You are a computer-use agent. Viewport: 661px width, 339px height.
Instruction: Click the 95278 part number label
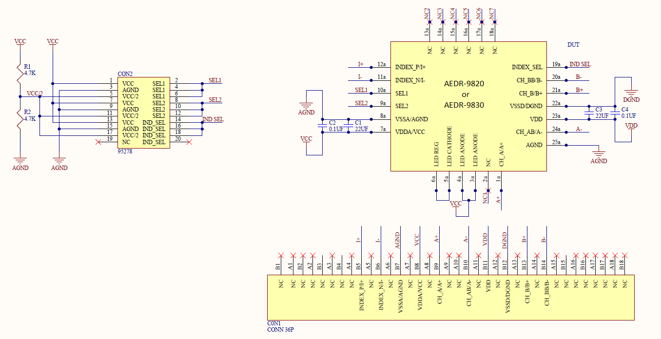[125, 151]
